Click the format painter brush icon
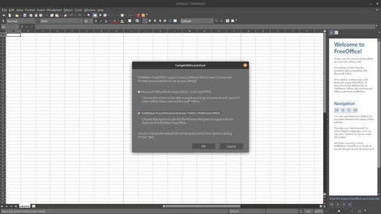 (65, 15)
